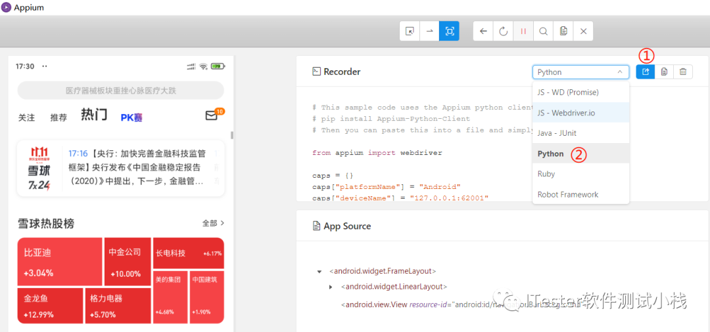Choose Swipe By Coordinates arrow tool

click(430, 31)
